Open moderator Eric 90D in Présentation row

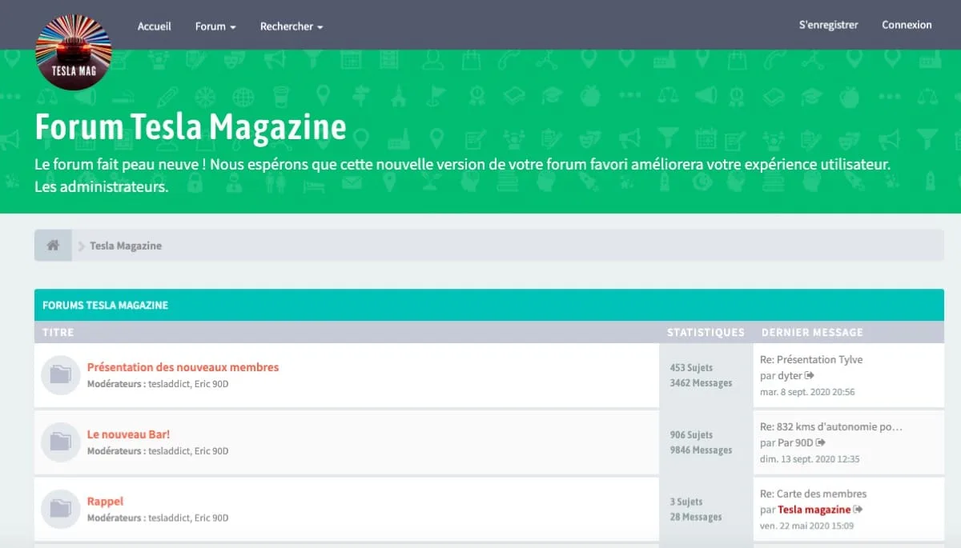(x=211, y=384)
